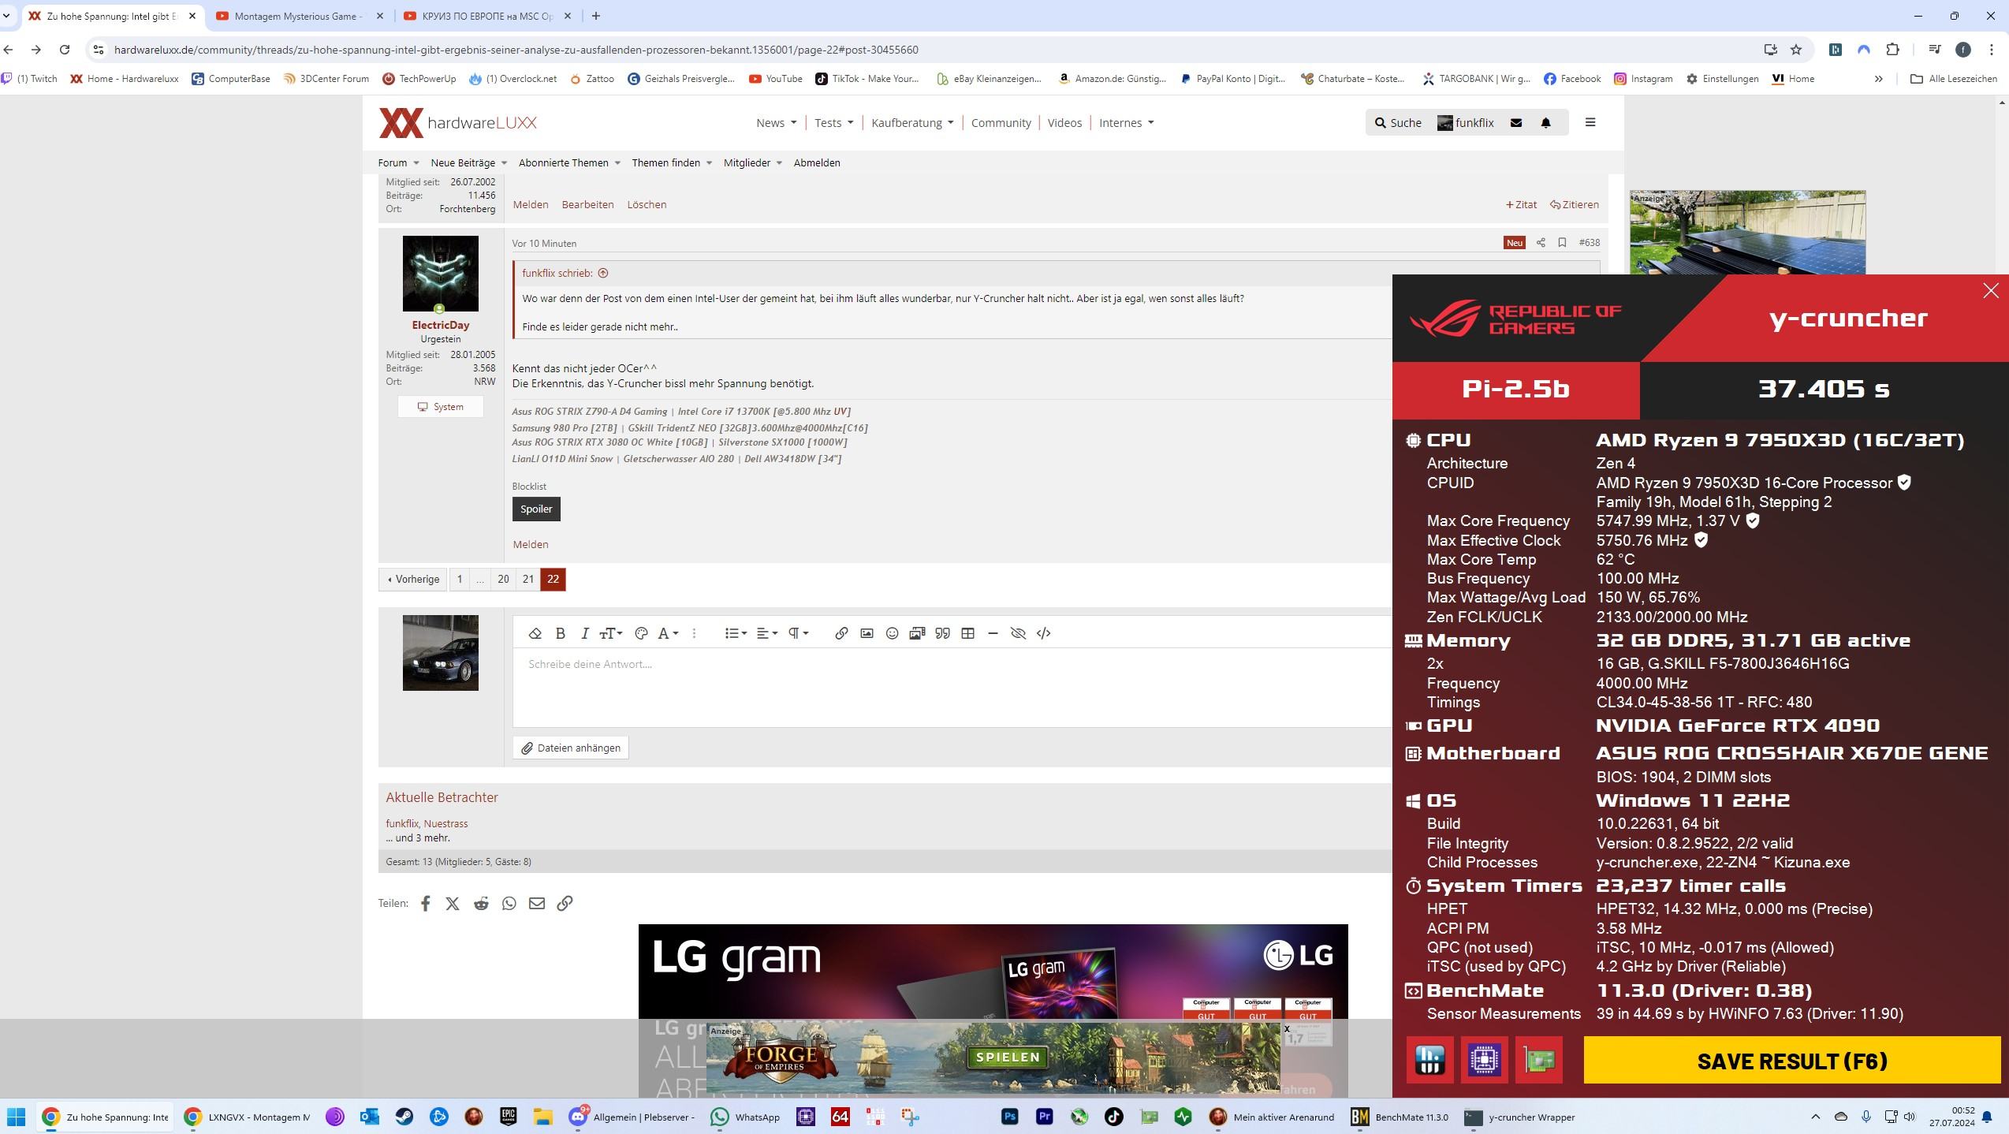Expand the Neue Beiträge menu
The height and width of the screenshot is (1134, 2009).
468,163
